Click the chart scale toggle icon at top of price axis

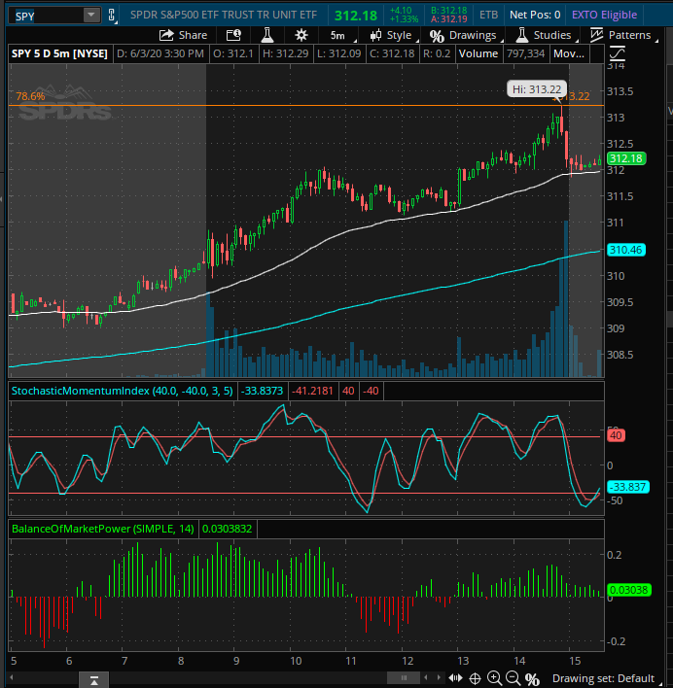617,53
